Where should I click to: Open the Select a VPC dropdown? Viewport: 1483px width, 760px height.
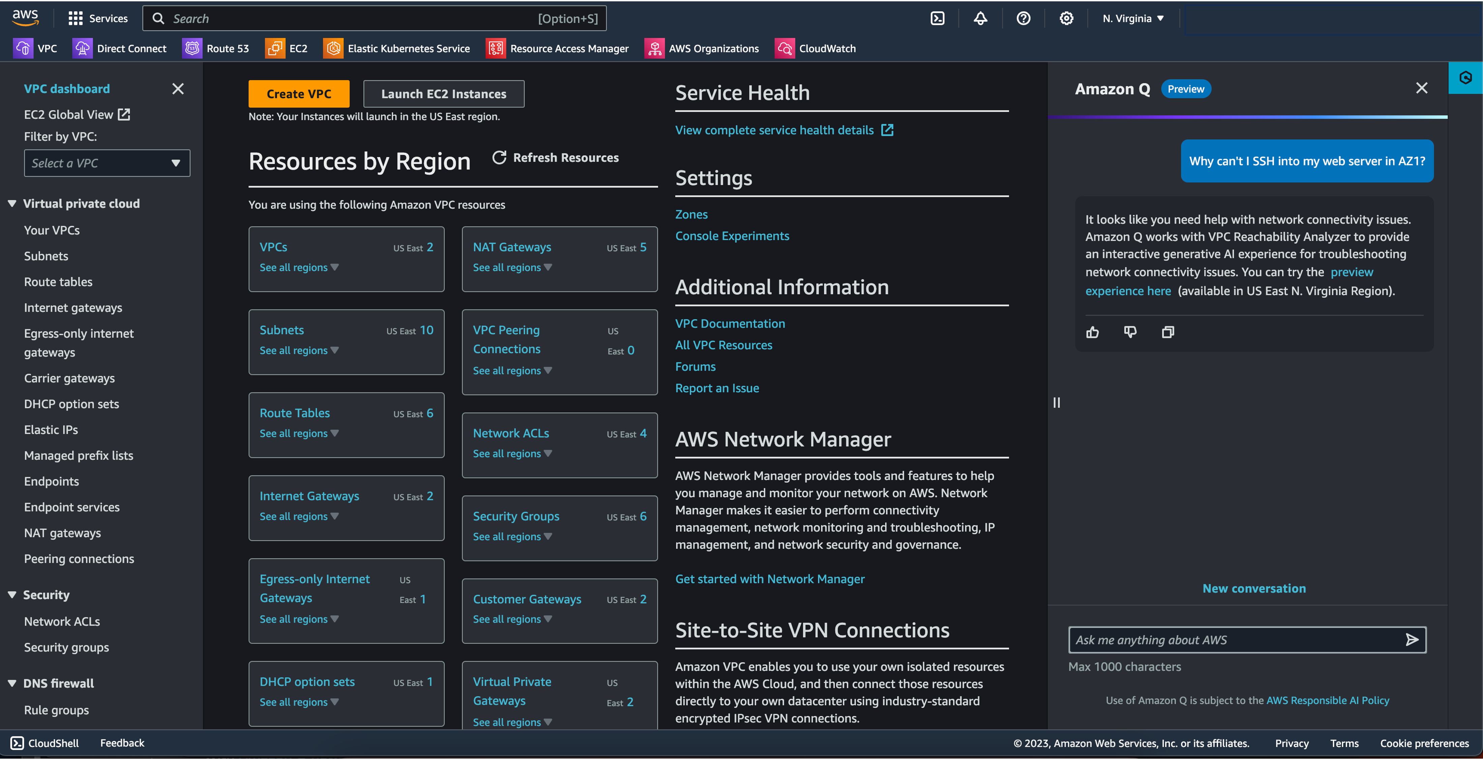tap(107, 163)
